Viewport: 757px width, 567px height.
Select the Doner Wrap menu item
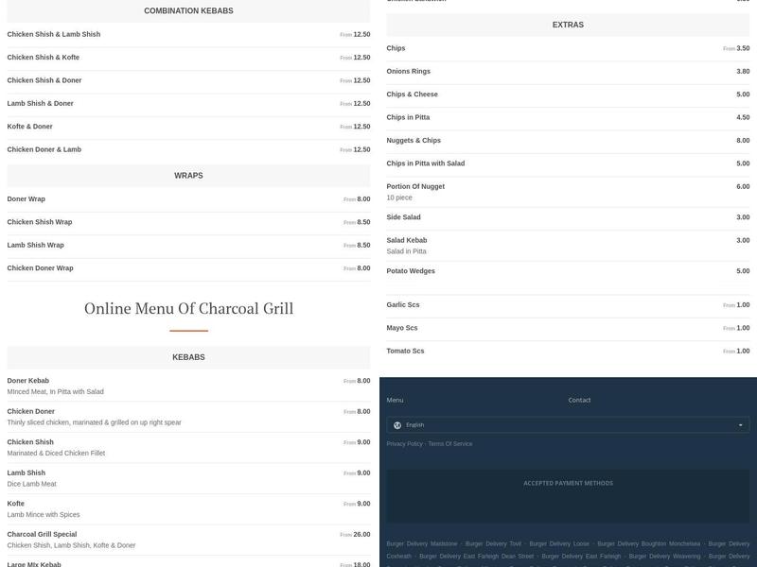pyautogui.click(x=187, y=199)
